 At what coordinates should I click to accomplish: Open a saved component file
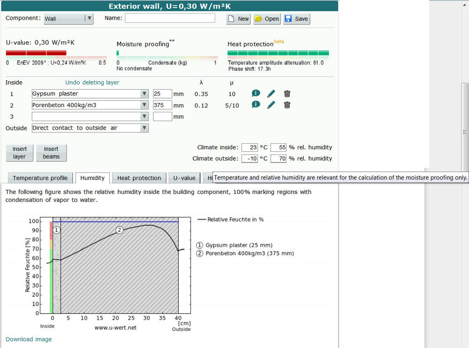266,19
